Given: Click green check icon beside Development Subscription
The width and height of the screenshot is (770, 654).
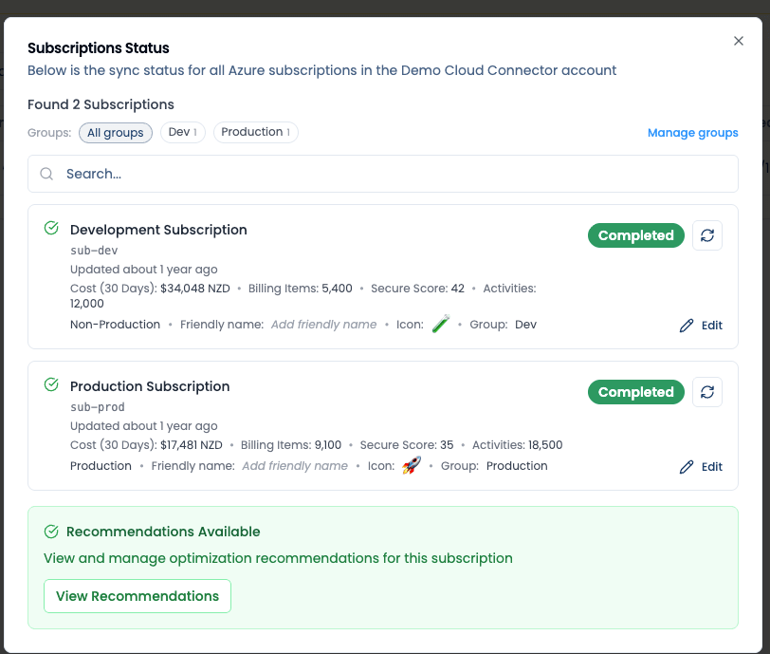Looking at the screenshot, I should pos(51,229).
